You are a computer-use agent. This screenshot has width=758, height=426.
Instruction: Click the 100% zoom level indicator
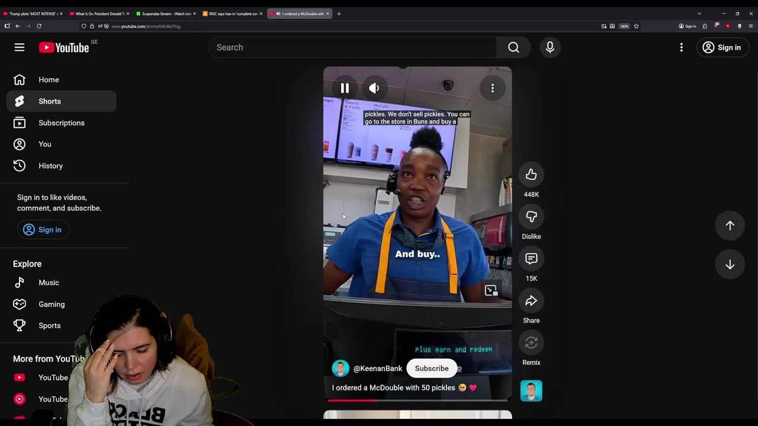click(624, 26)
